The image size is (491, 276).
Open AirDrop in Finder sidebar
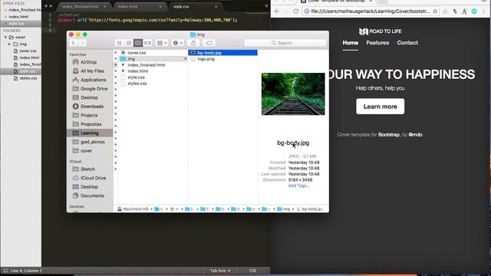point(90,62)
